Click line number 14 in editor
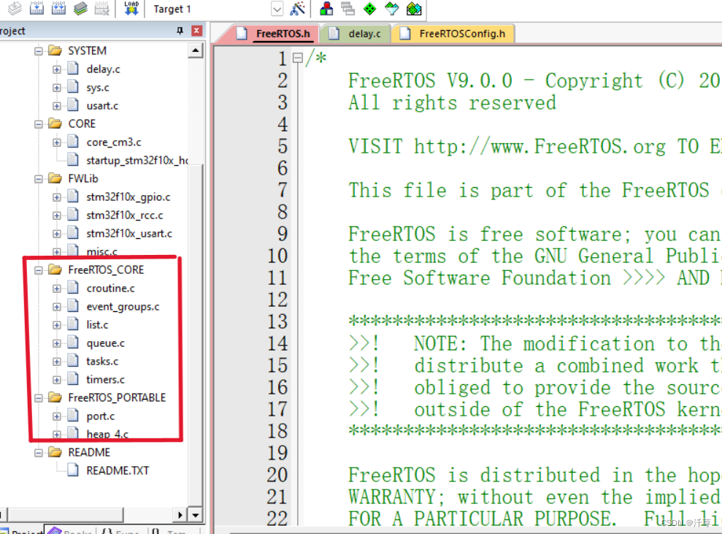 [277, 344]
